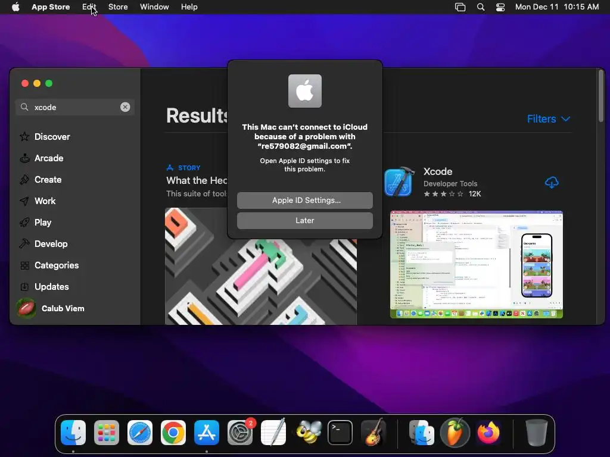610x457 pixels.
Task: Dismiss the dialog with Later
Action: (305, 220)
